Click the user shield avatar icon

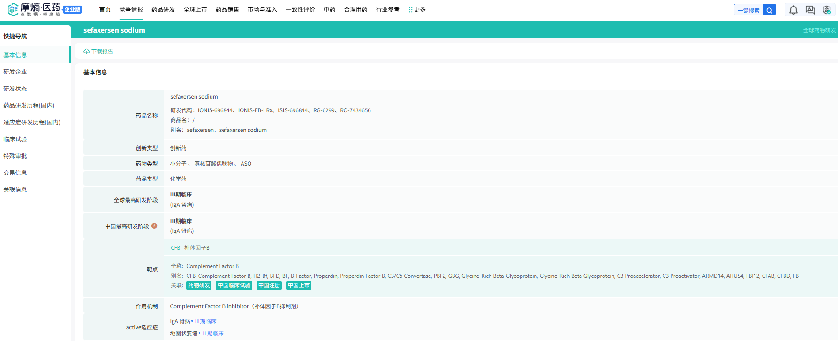827,10
